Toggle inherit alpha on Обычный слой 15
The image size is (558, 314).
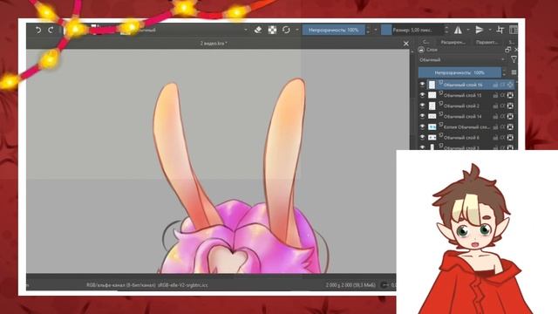pos(502,95)
